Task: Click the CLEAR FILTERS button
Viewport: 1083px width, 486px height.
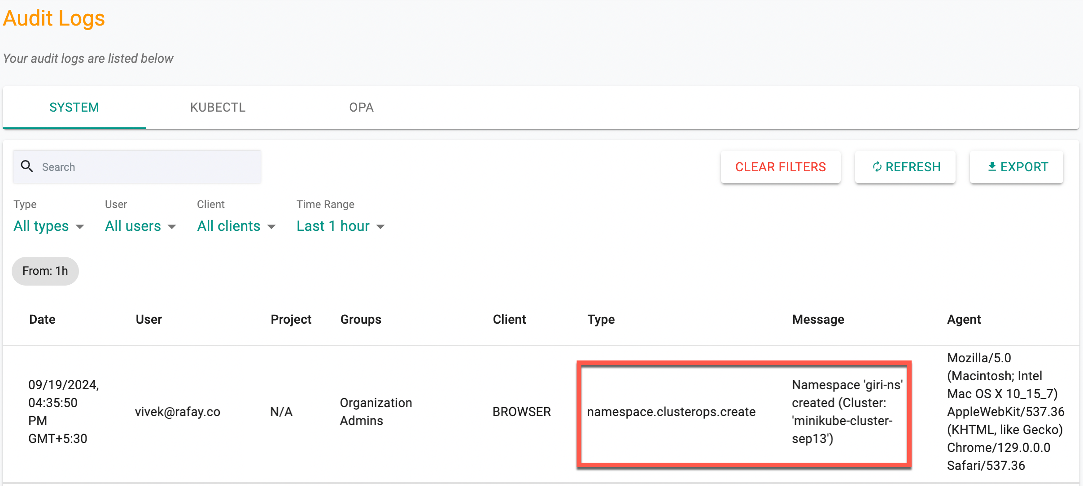Action: click(781, 167)
